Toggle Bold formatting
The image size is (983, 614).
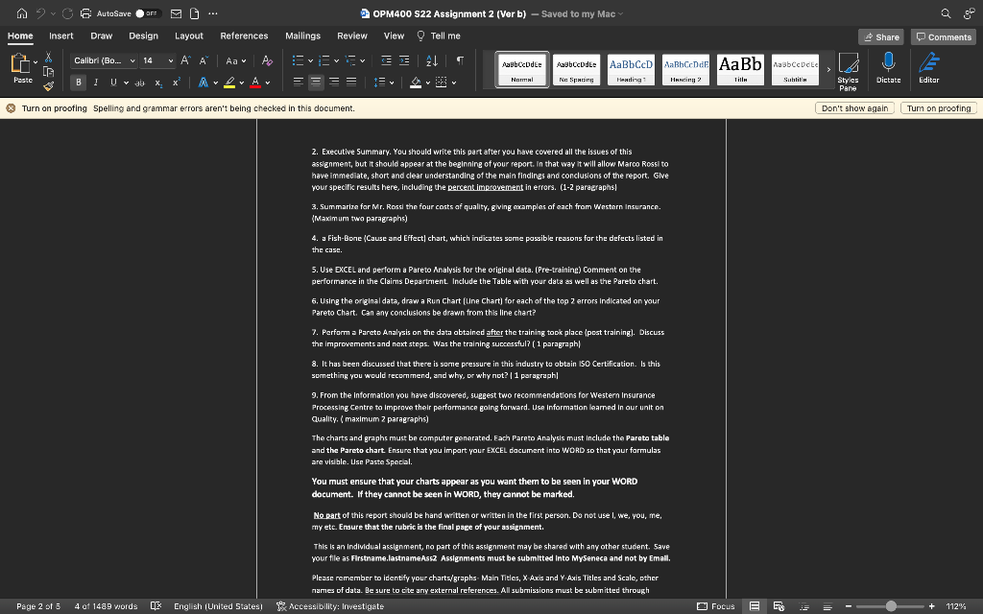pos(79,83)
